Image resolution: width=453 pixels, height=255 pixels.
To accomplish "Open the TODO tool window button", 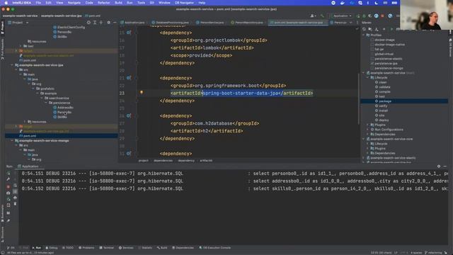I will coord(68,248).
